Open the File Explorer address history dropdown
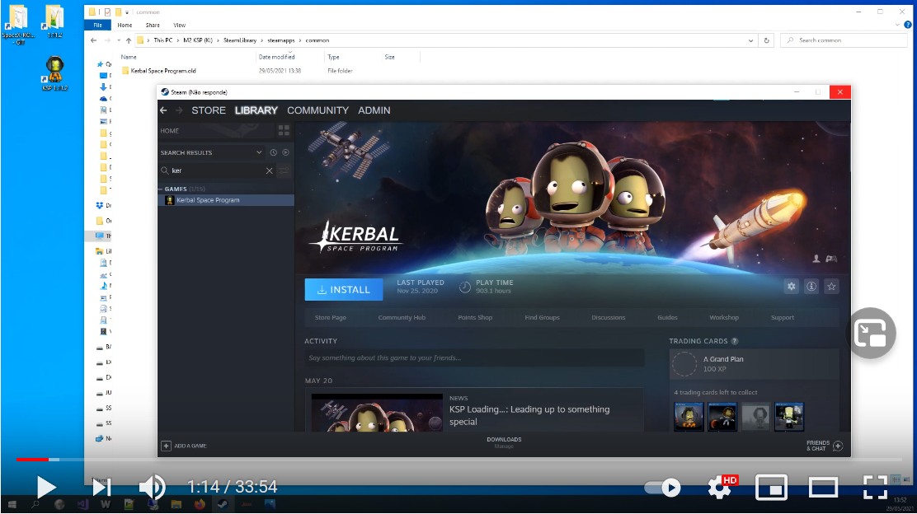This screenshot has height=514, width=917. [750, 40]
